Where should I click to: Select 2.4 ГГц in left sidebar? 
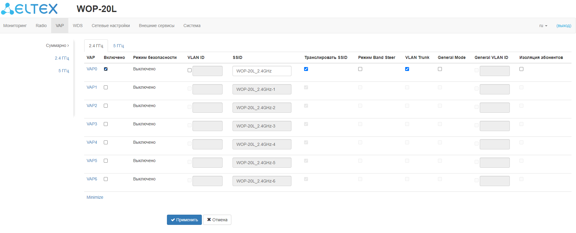pyautogui.click(x=62, y=58)
